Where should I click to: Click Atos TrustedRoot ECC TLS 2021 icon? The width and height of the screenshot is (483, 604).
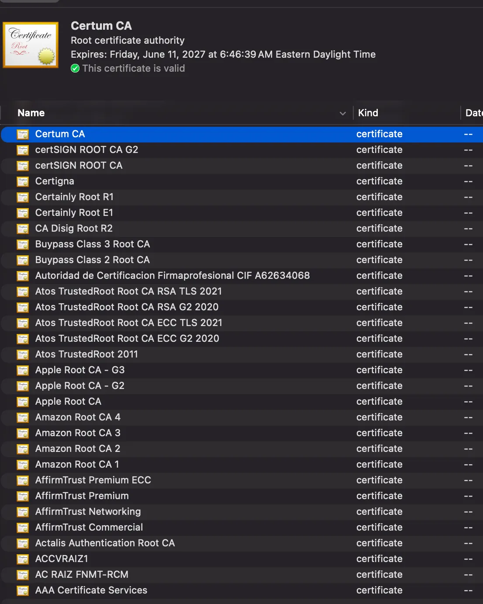(x=23, y=323)
